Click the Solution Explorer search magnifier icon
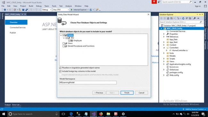 coord(201,22)
